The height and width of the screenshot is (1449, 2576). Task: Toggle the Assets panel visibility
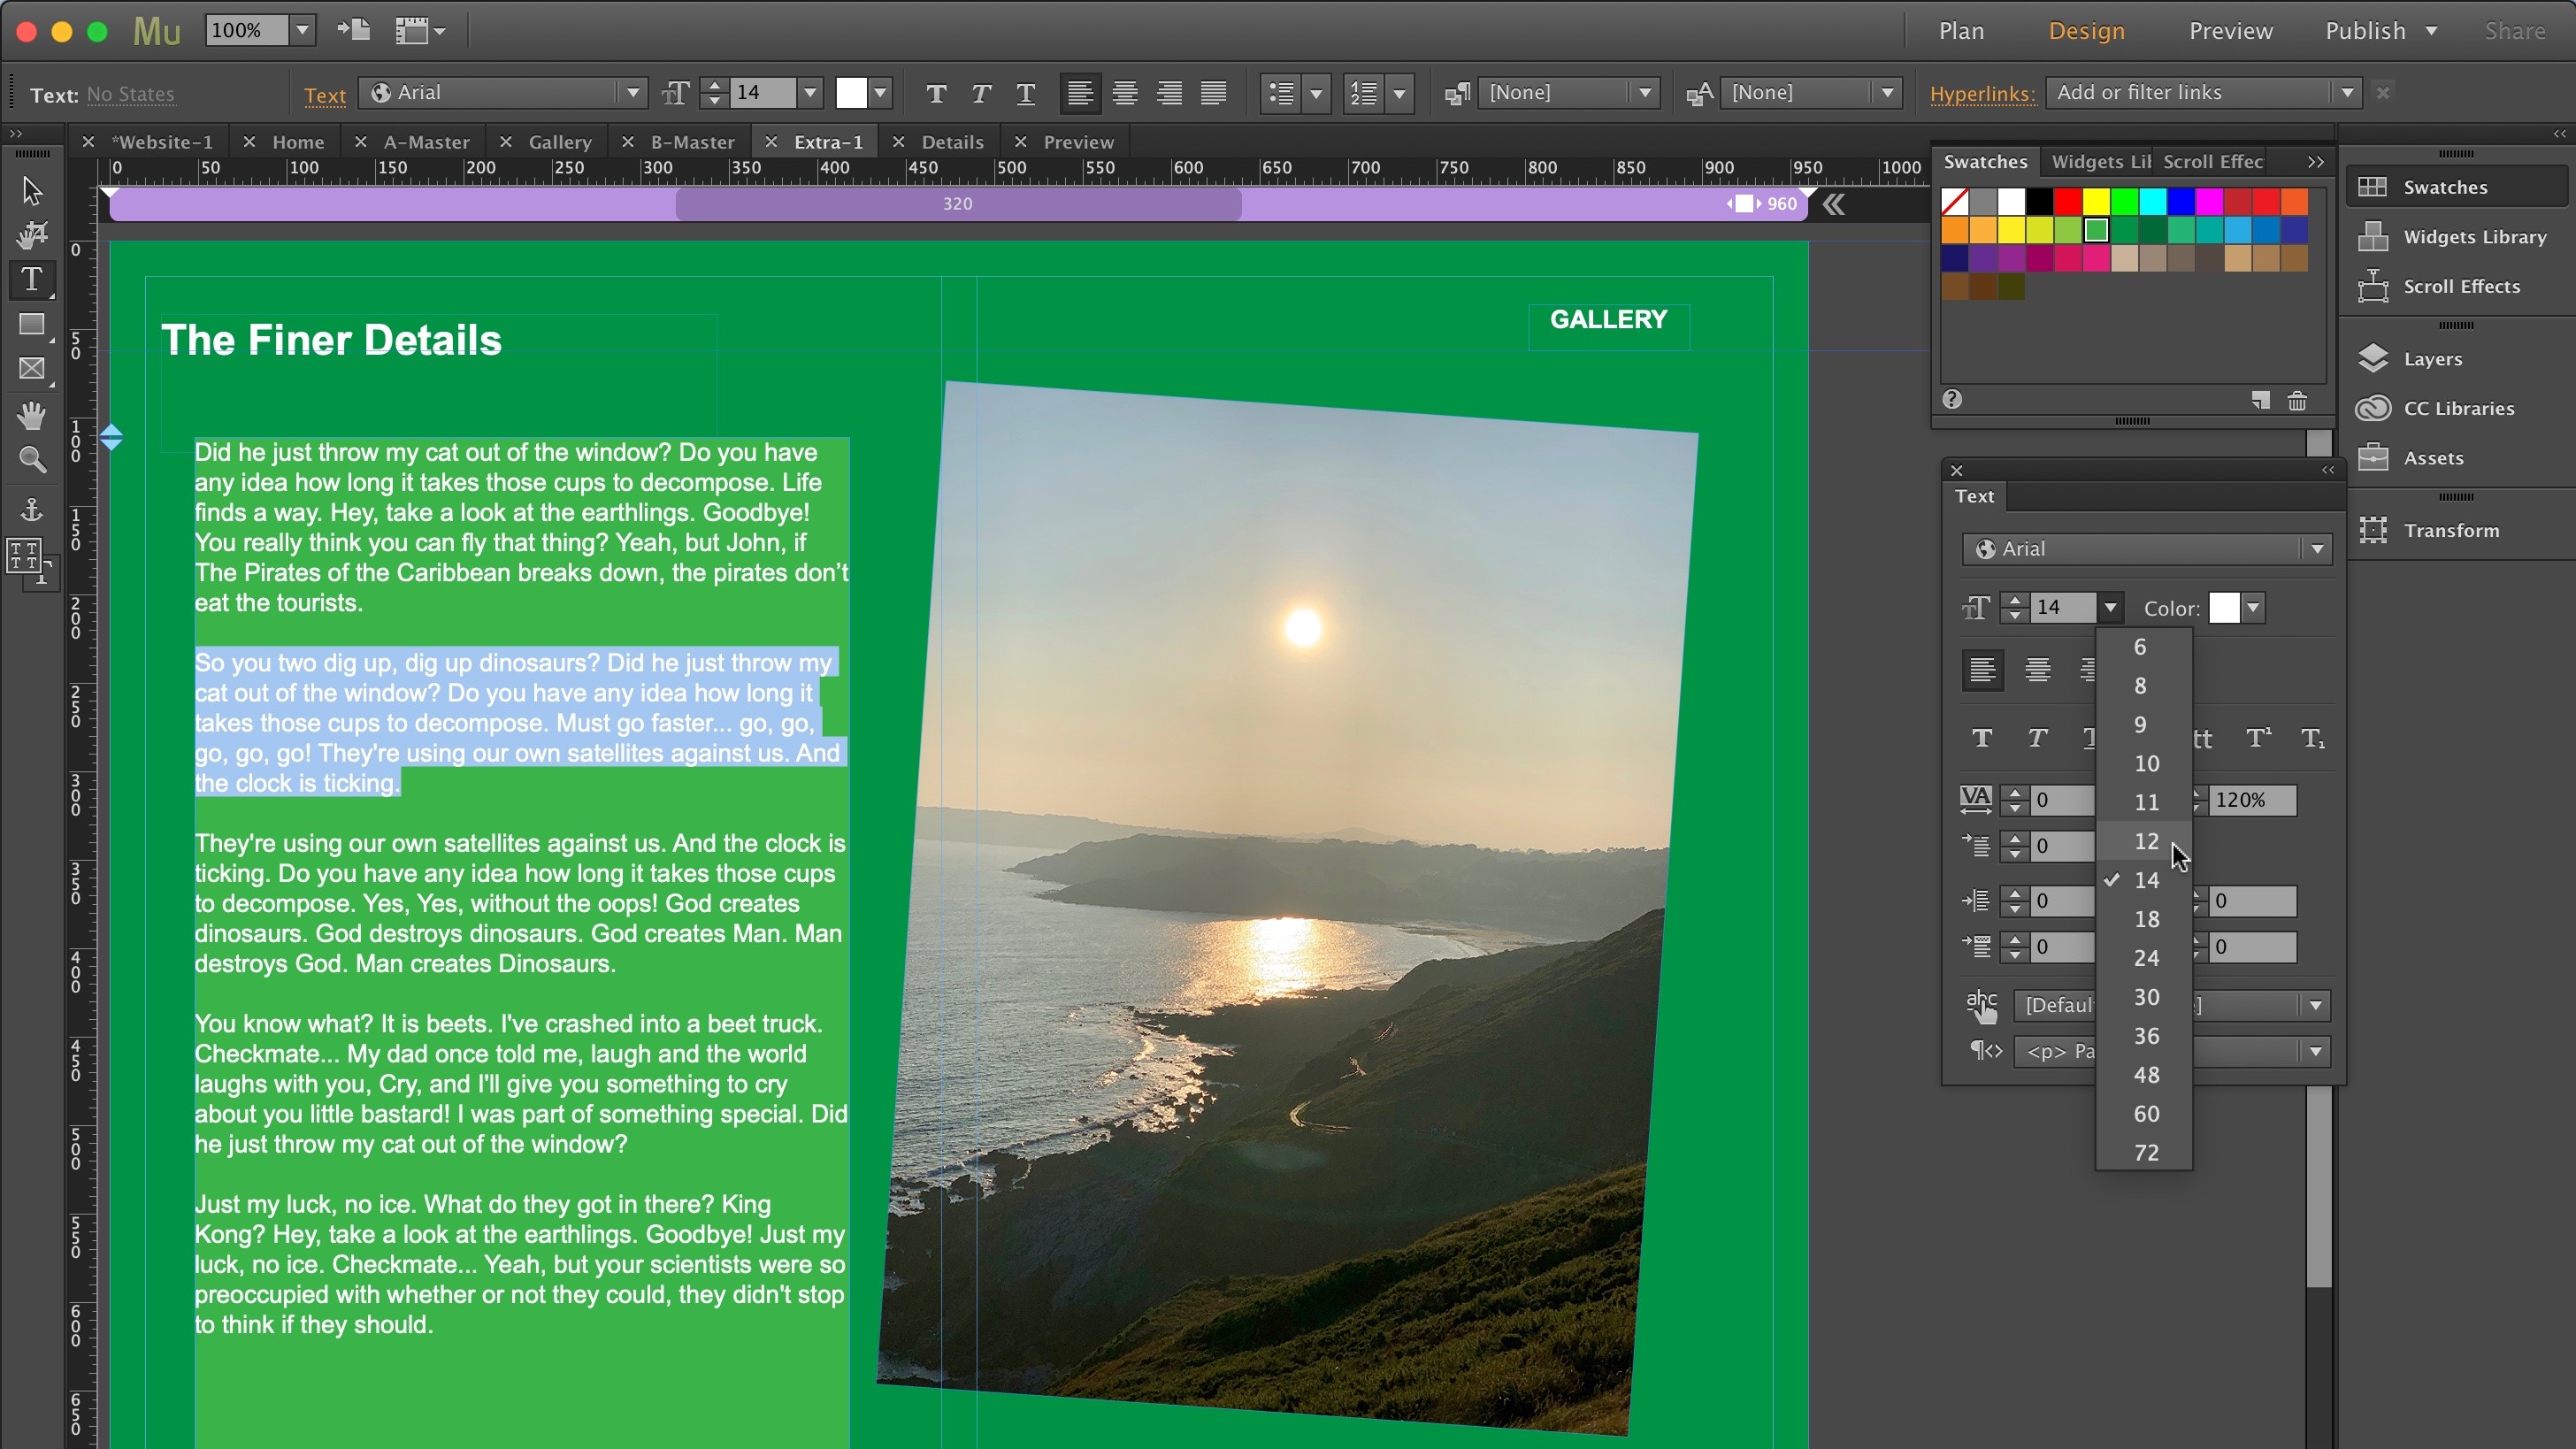[x=2431, y=456]
